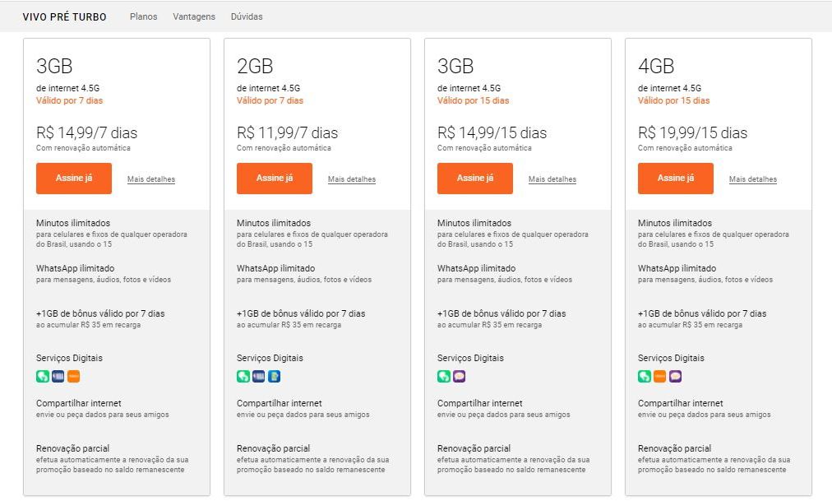Click Compartilhar internet in the 4GB plan

click(x=680, y=403)
